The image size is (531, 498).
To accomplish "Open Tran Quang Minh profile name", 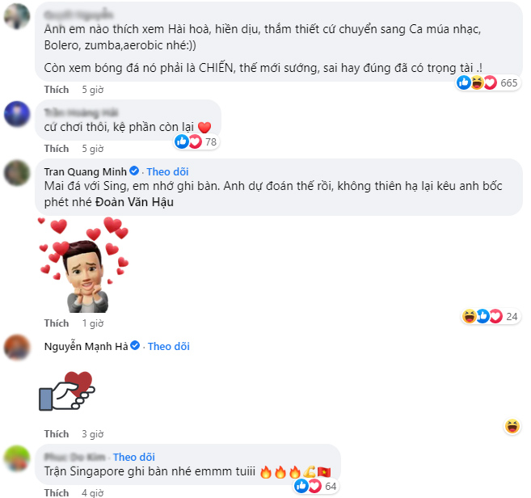I will click(86, 171).
